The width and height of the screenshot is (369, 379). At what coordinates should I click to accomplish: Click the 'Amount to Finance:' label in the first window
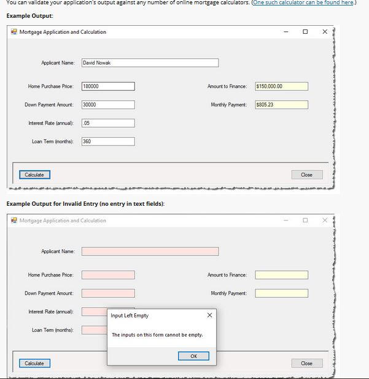pyautogui.click(x=227, y=86)
